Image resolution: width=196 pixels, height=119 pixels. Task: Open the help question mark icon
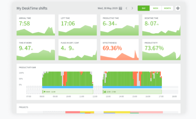[x=178, y=8]
